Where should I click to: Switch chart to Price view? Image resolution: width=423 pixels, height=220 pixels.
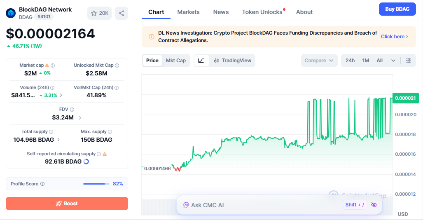pos(152,61)
